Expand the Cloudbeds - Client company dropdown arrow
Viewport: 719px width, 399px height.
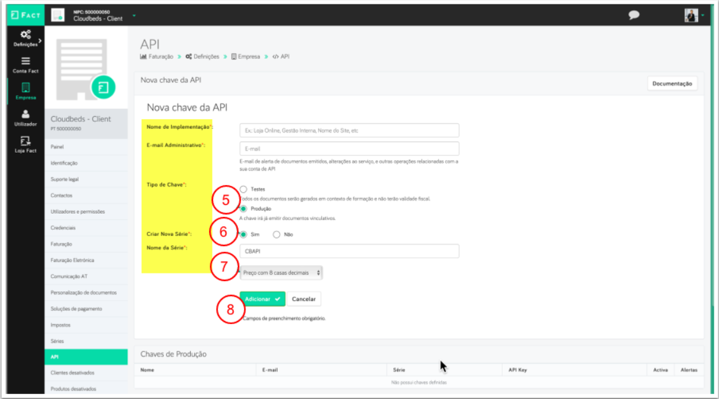point(134,15)
